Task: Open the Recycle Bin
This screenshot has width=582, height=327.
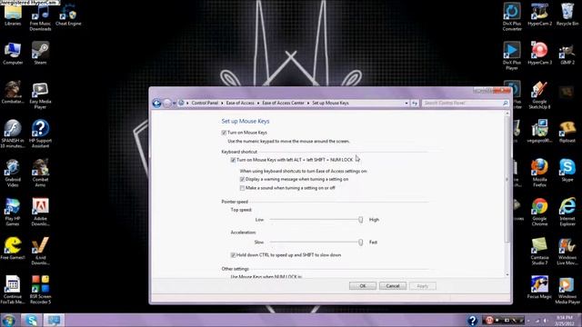Action: (567, 15)
